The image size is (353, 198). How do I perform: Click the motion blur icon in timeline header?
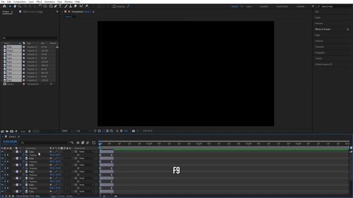coord(88,143)
